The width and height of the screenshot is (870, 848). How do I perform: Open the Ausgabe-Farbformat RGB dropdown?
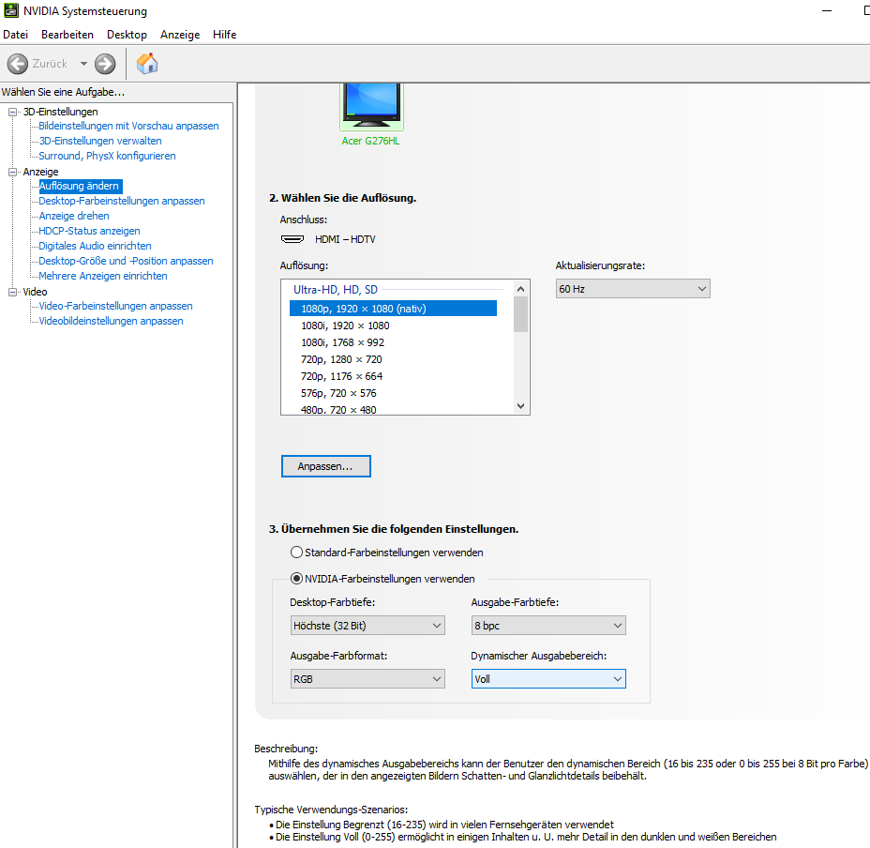pyautogui.click(x=367, y=678)
